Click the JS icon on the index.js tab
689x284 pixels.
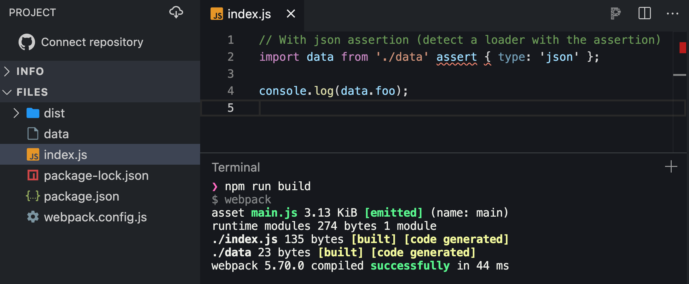coord(216,14)
